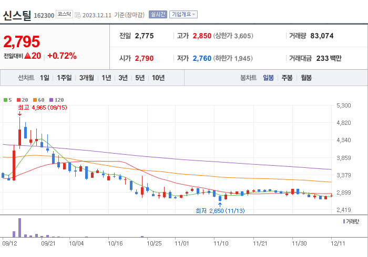Viewport: 368px width, 257px height.
Task: Select the 10년 line chart tab
Action: click(158, 78)
